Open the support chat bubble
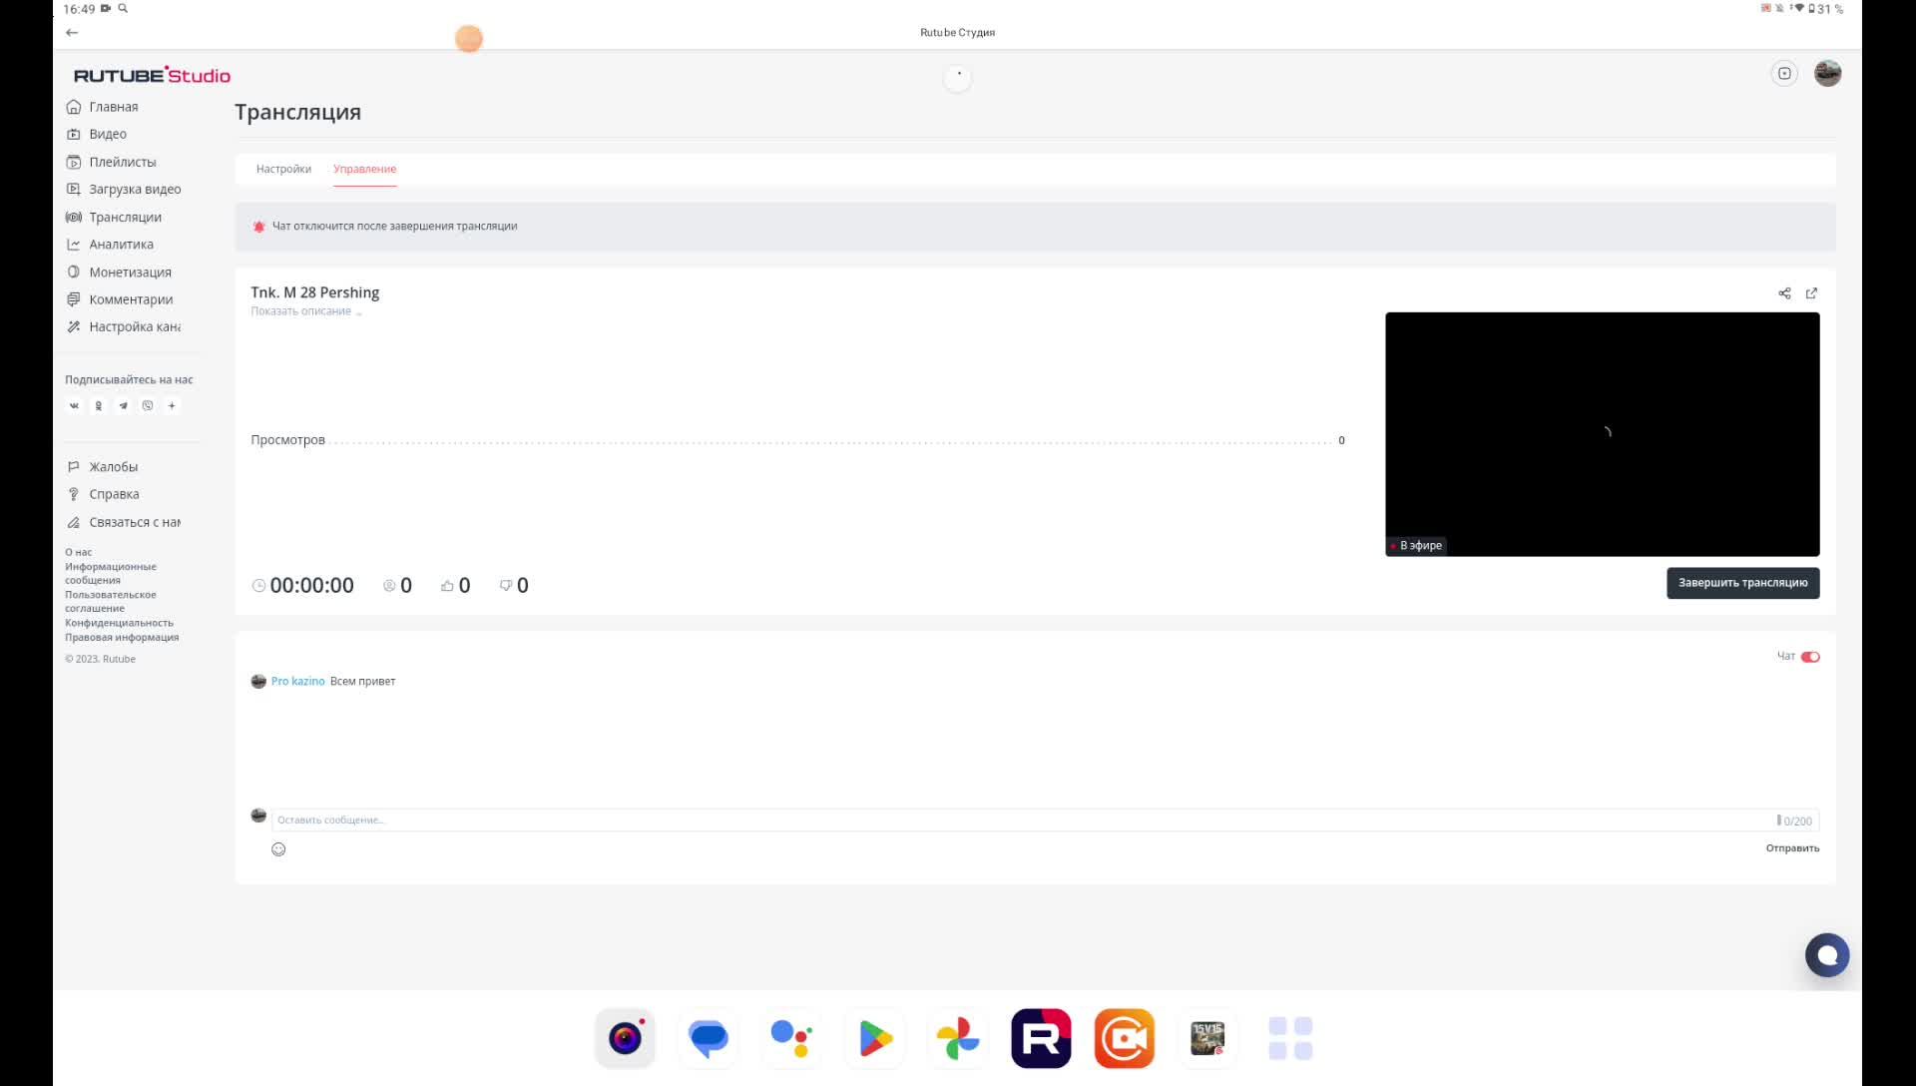The image size is (1916, 1086). (x=1826, y=955)
